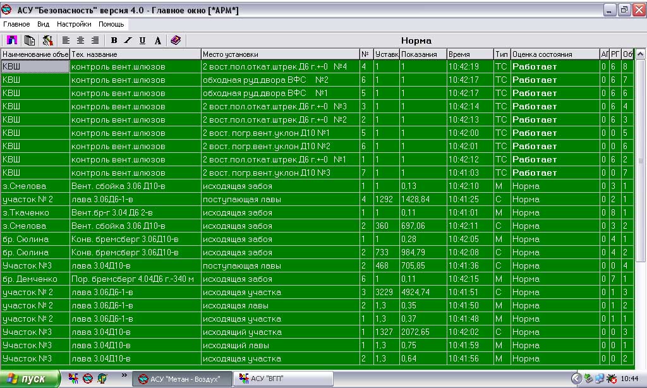
Task: Open the Помощь menu
Action: click(111, 24)
